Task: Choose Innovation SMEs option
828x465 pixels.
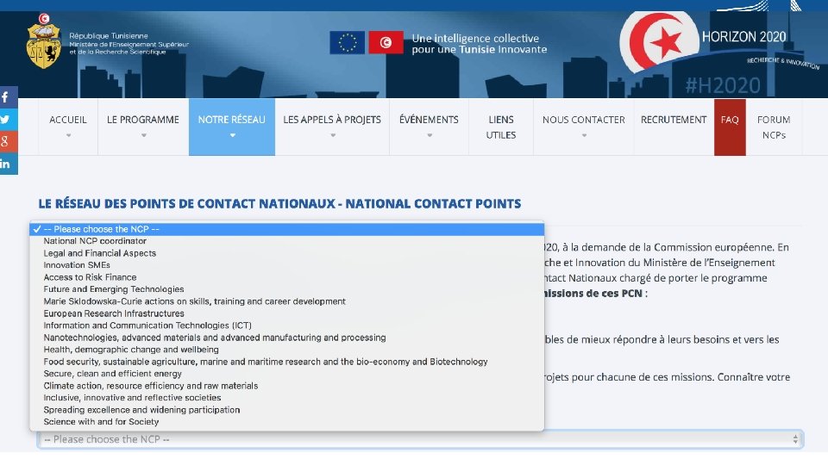Action: 286,265
